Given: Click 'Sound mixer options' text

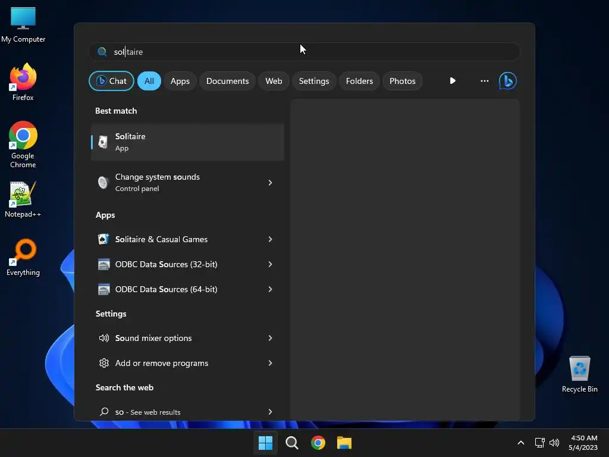Looking at the screenshot, I should (x=153, y=338).
